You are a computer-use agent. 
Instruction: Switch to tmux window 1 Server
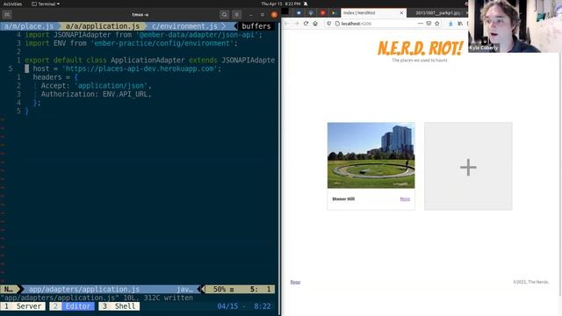24,306
